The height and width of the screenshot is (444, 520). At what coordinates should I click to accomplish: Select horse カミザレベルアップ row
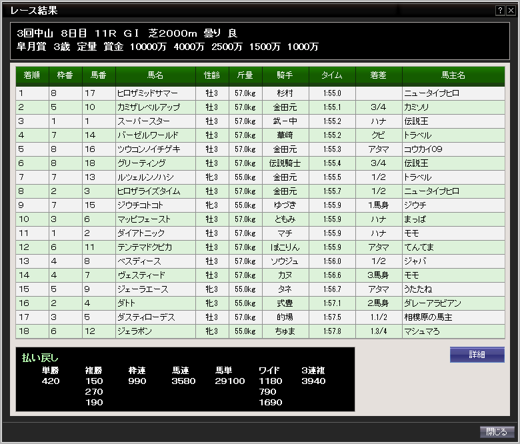point(260,107)
